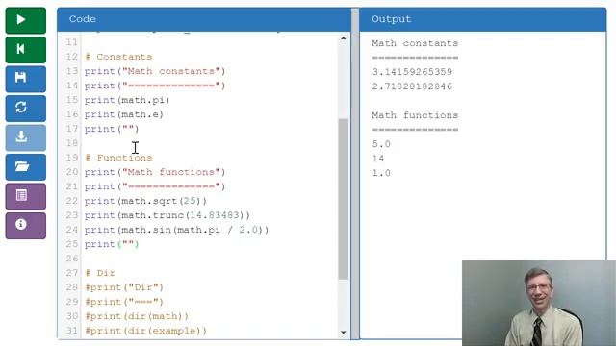
Task: Click the light blue download button
Action: pos(26,137)
